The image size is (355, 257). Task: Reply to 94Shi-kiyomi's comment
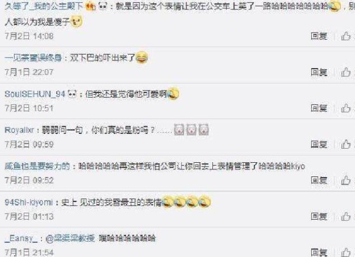point(319,216)
